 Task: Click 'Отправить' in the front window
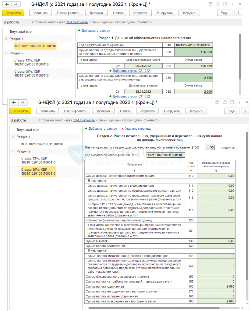(x=147, y=111)
